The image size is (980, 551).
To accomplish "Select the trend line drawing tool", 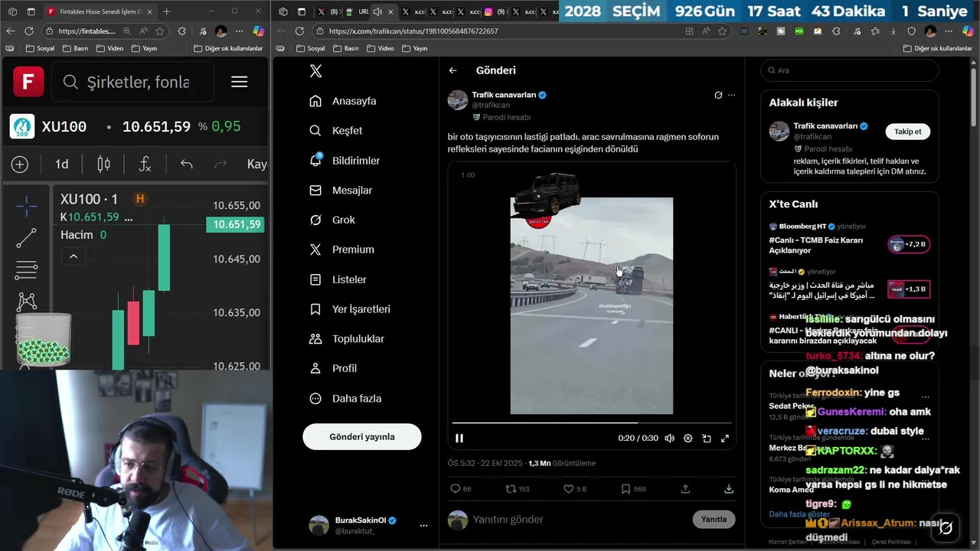I will pyautogui.click(x=27, y=238).
